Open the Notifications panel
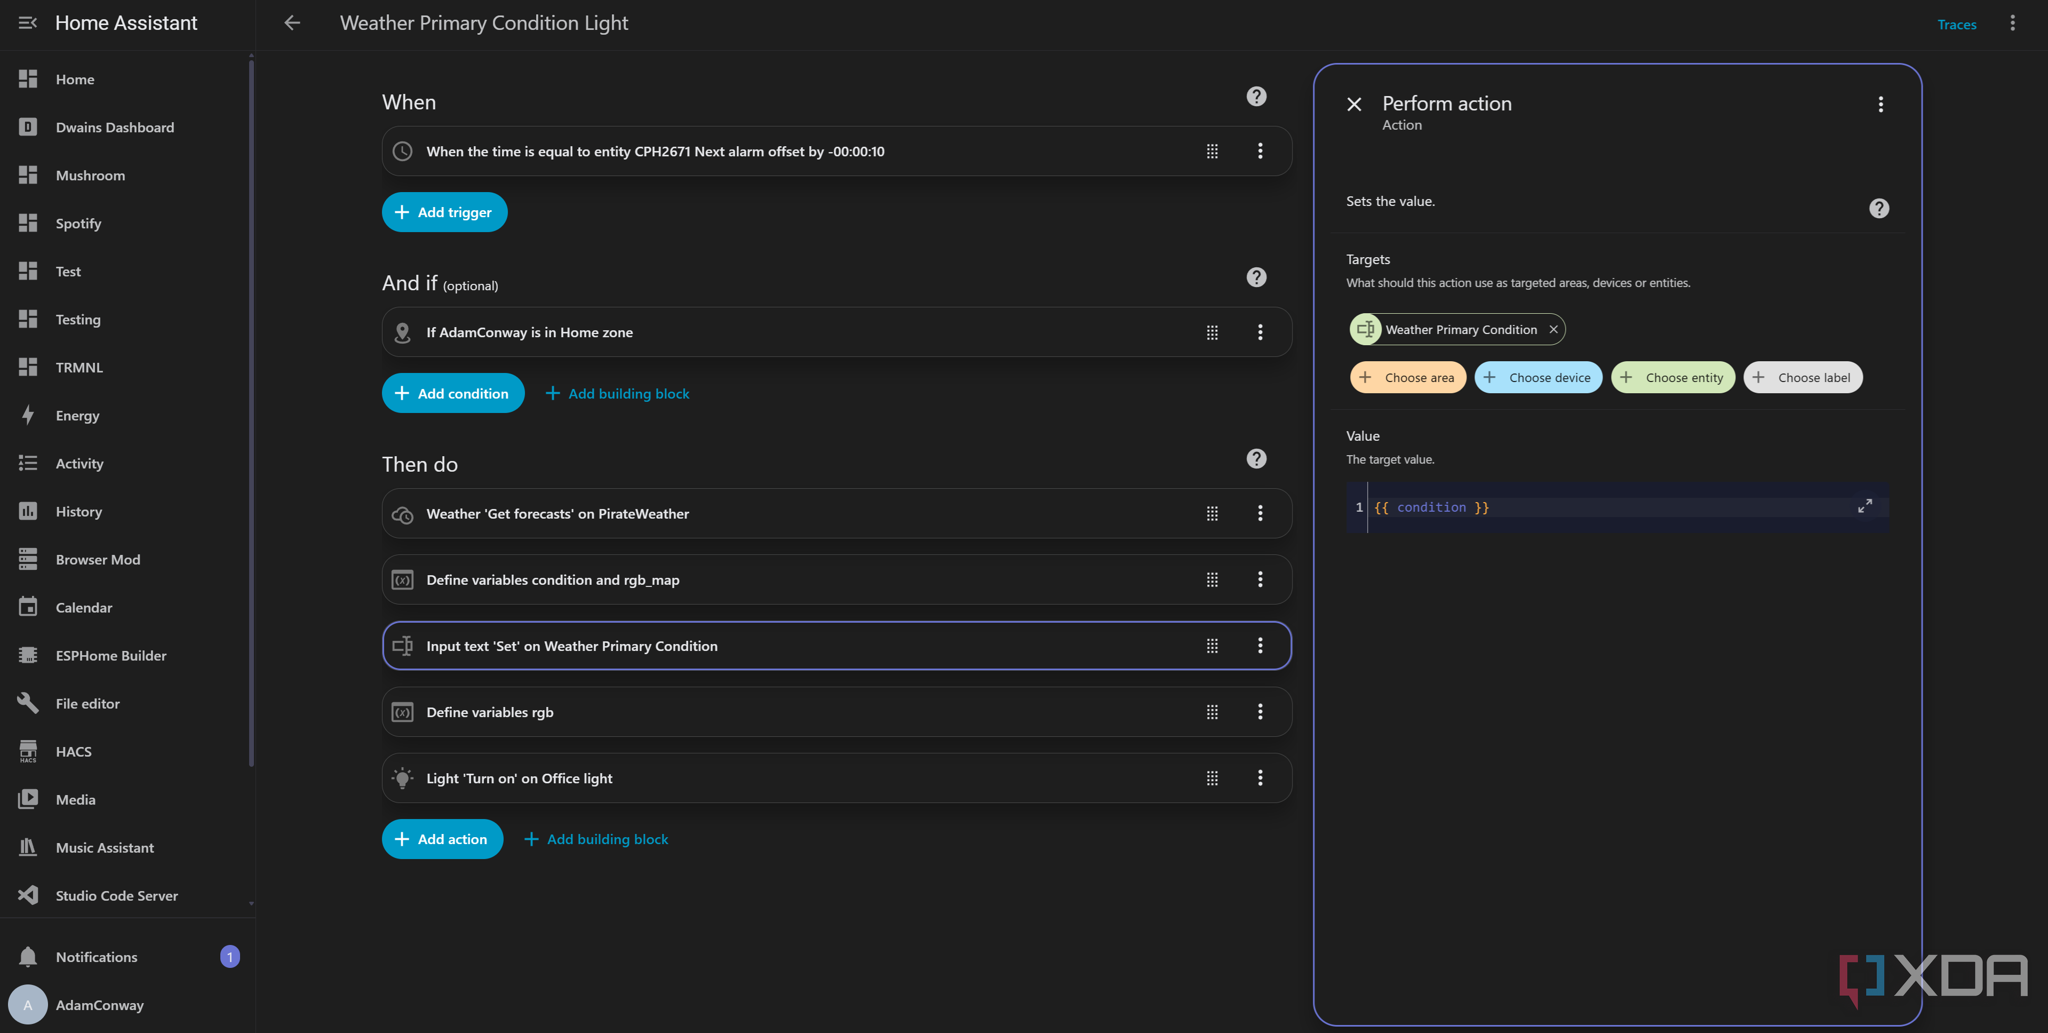 127,957
